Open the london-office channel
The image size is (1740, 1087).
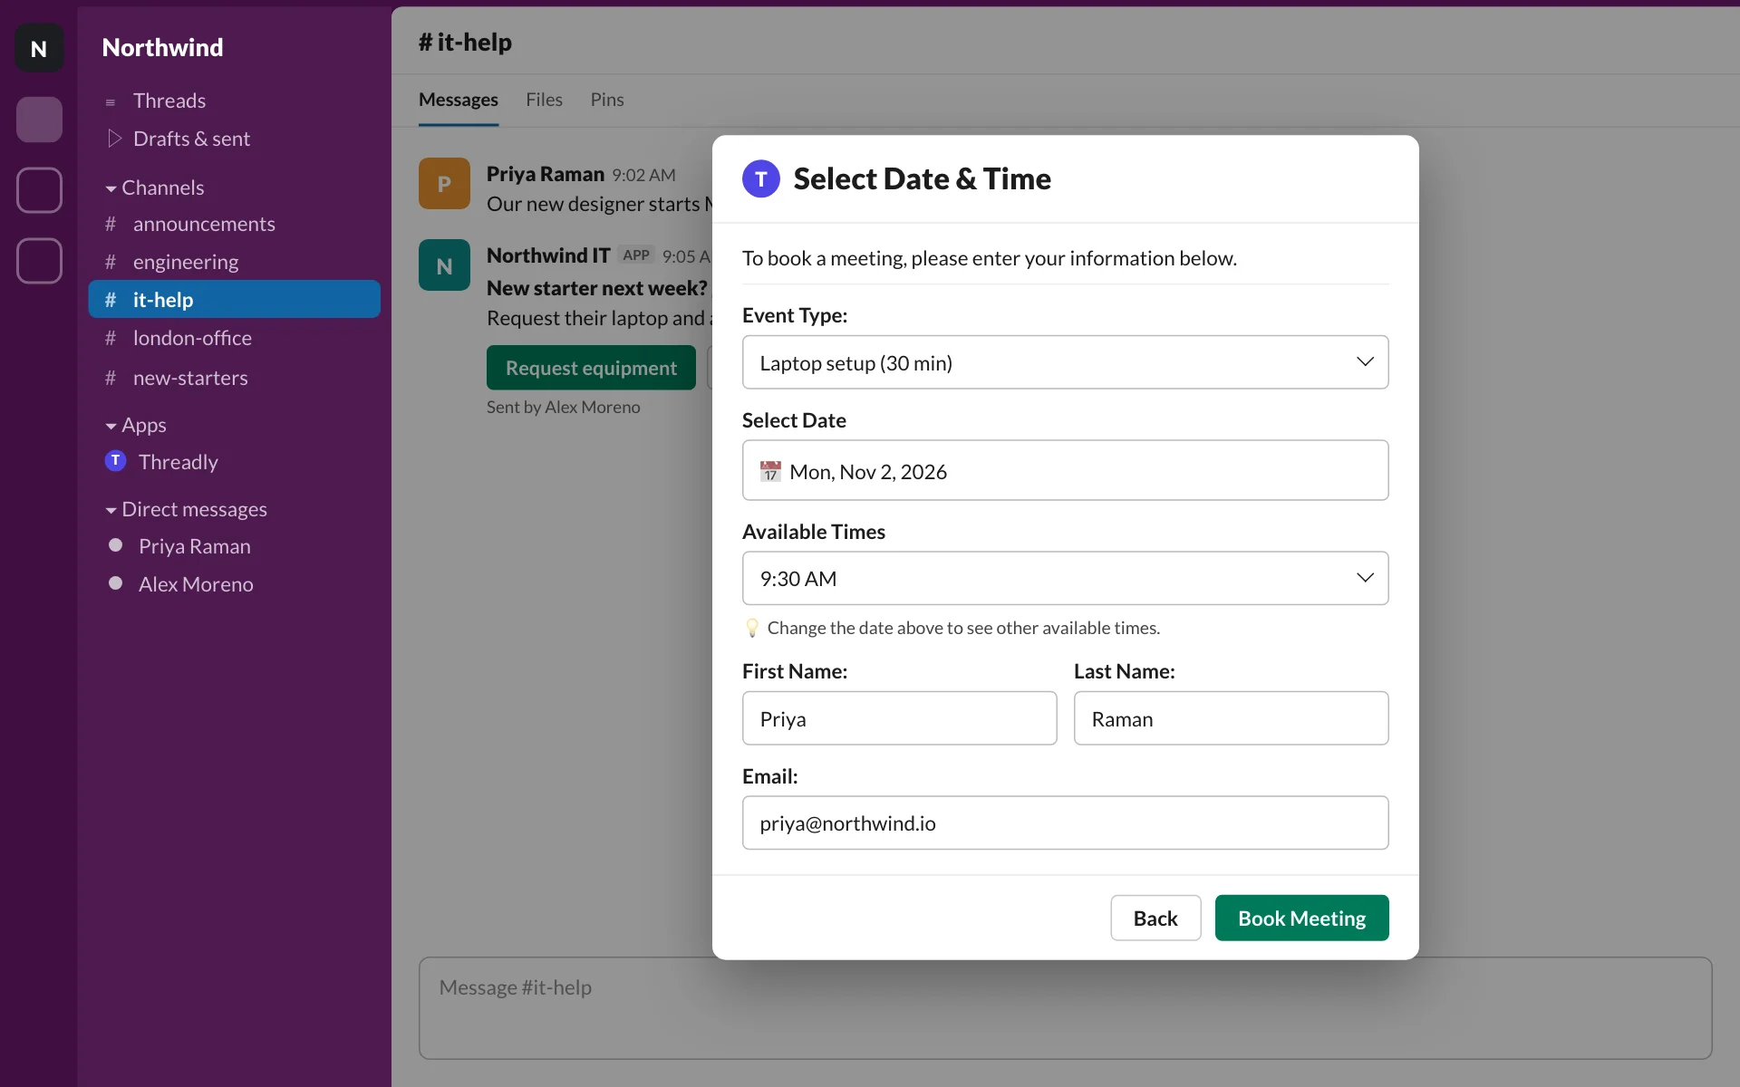point(234,338)
